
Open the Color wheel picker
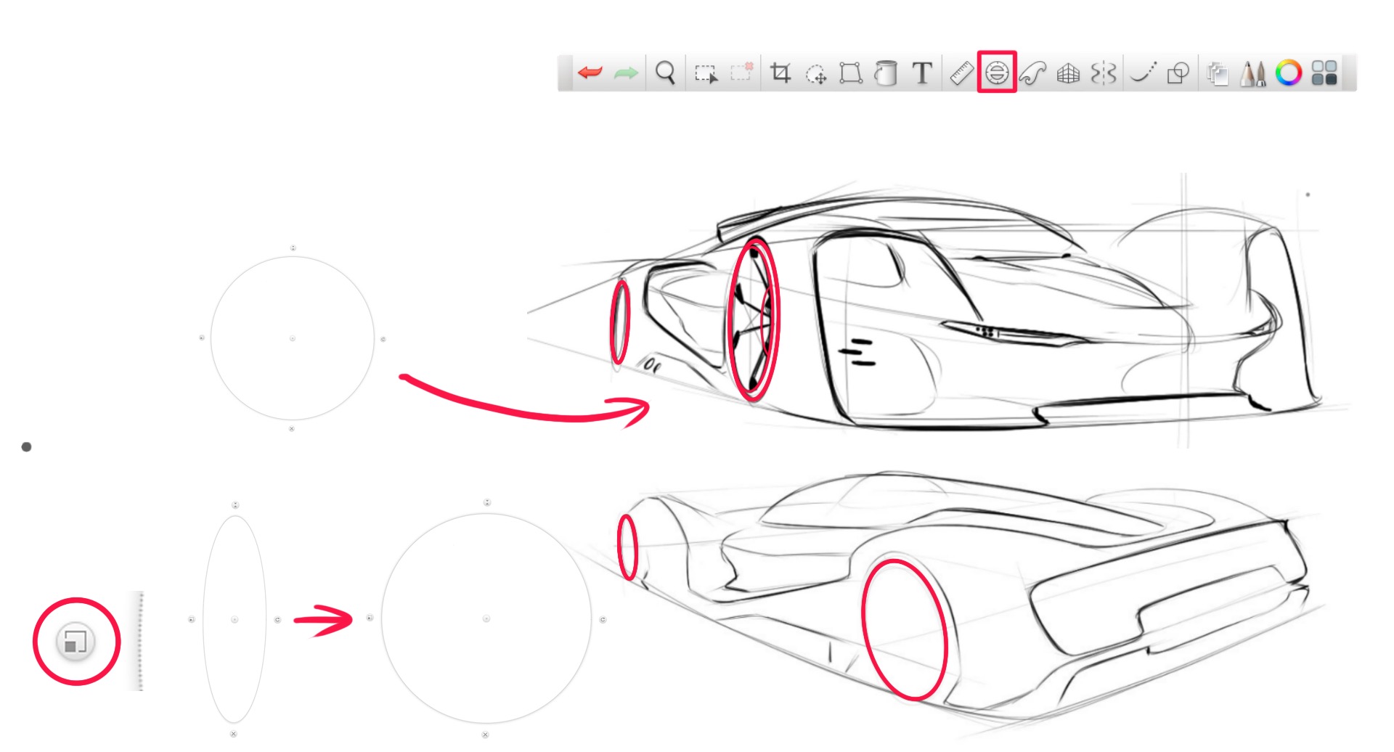click(1289, 73)
